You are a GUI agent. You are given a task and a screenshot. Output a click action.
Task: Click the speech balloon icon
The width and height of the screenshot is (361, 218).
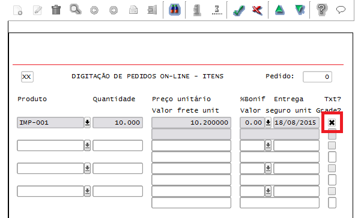click(x=341, y=10)
